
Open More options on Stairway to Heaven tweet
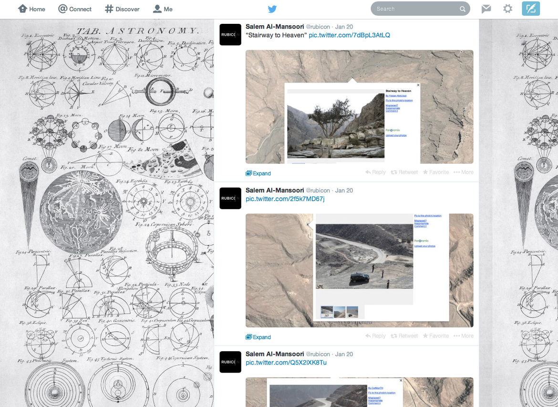pos(464,172)
